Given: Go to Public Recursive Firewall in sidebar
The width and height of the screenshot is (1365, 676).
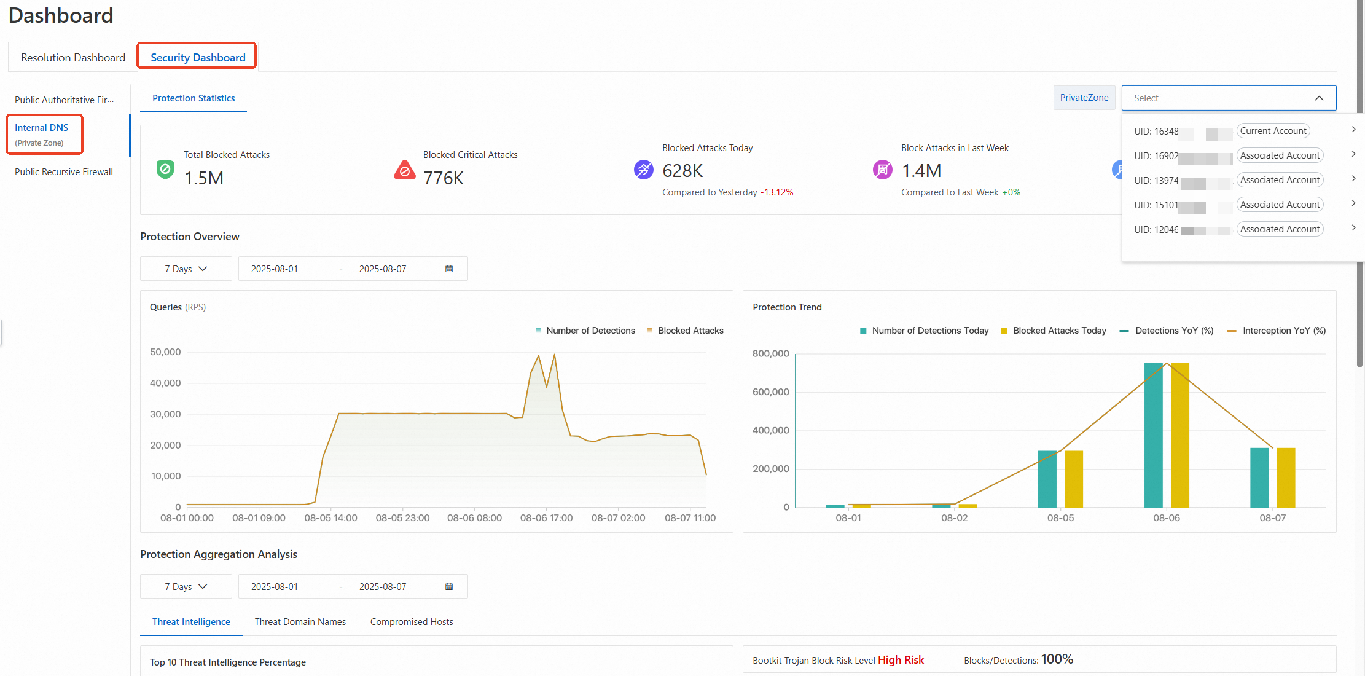Looking at the screenshot, I should (x=64, y=172).
